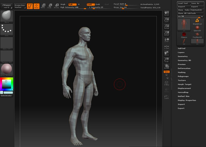Open the Alpha Off selector slot
The image size is (206, 147).
click(7, 44)
